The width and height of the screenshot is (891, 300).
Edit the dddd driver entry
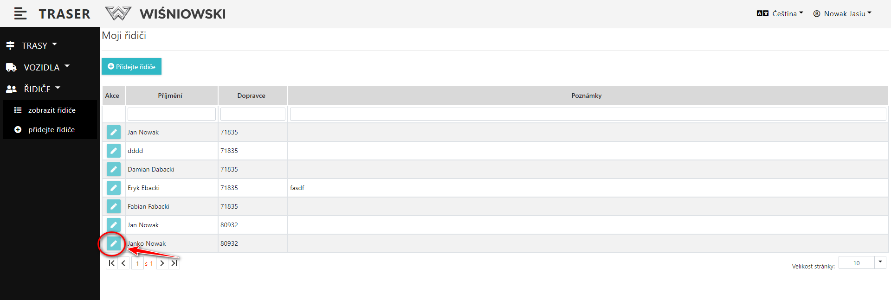(114, 151)
